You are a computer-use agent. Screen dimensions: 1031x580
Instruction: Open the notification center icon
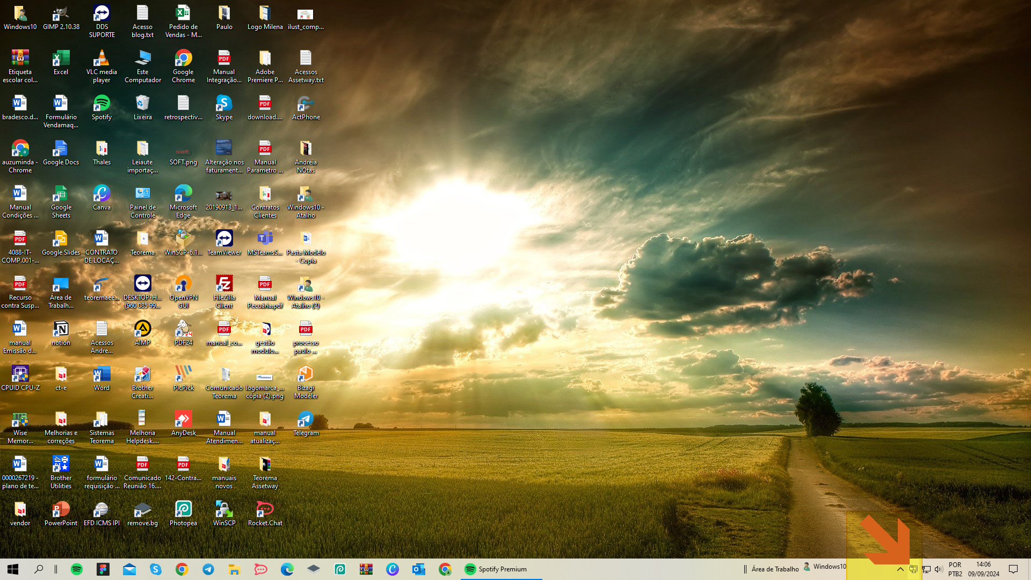[1014, 569]
